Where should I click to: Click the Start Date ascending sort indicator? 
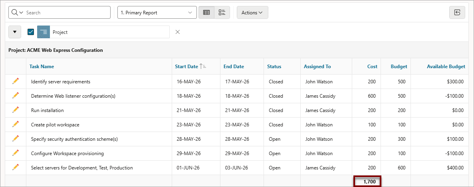coord(203,67)
